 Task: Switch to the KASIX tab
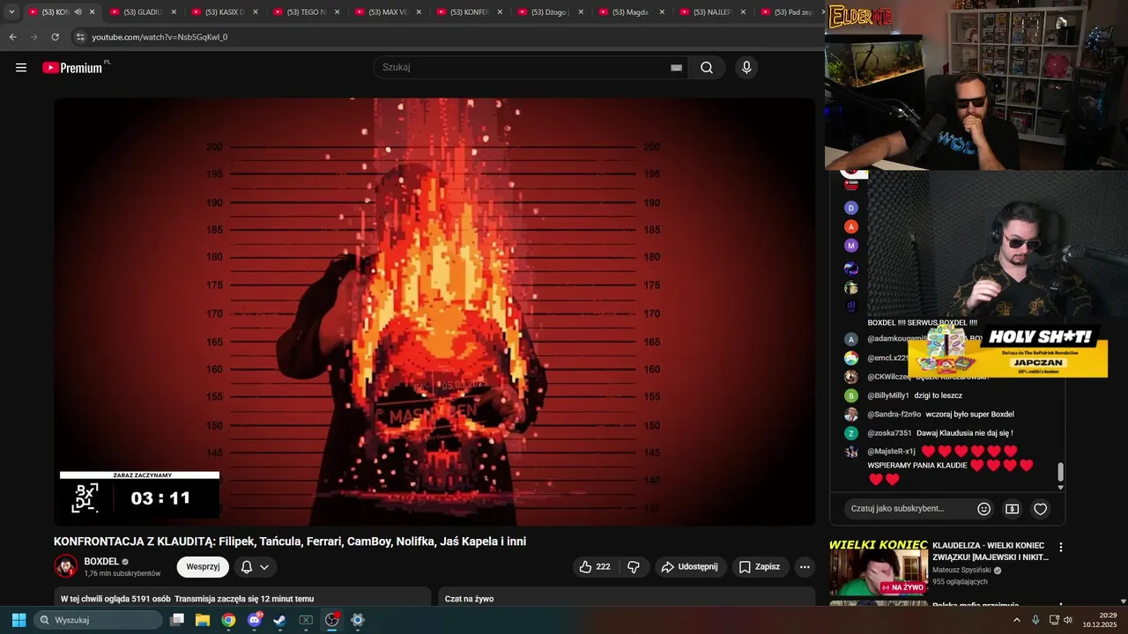225,11
